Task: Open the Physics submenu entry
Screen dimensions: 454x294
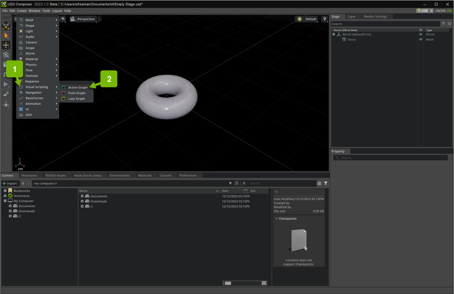Action: 38,65
